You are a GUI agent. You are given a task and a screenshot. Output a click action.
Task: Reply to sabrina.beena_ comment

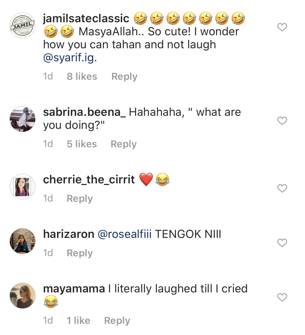(x=123, y=144)
